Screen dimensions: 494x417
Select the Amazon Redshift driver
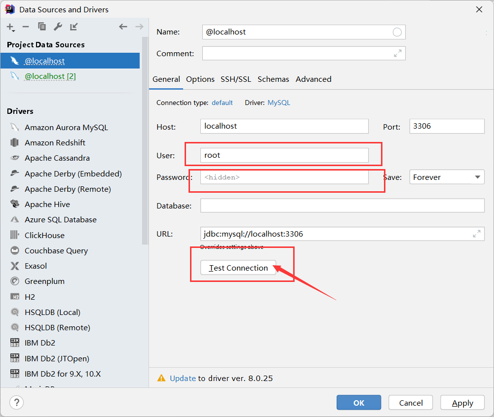click(x=55, y=143)
